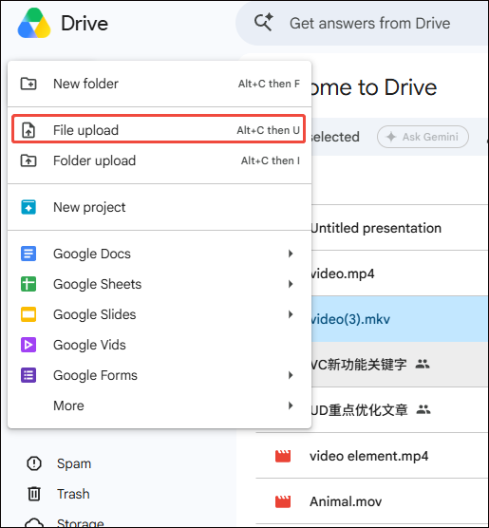Open the More menu entry

(x=160, y=405)
